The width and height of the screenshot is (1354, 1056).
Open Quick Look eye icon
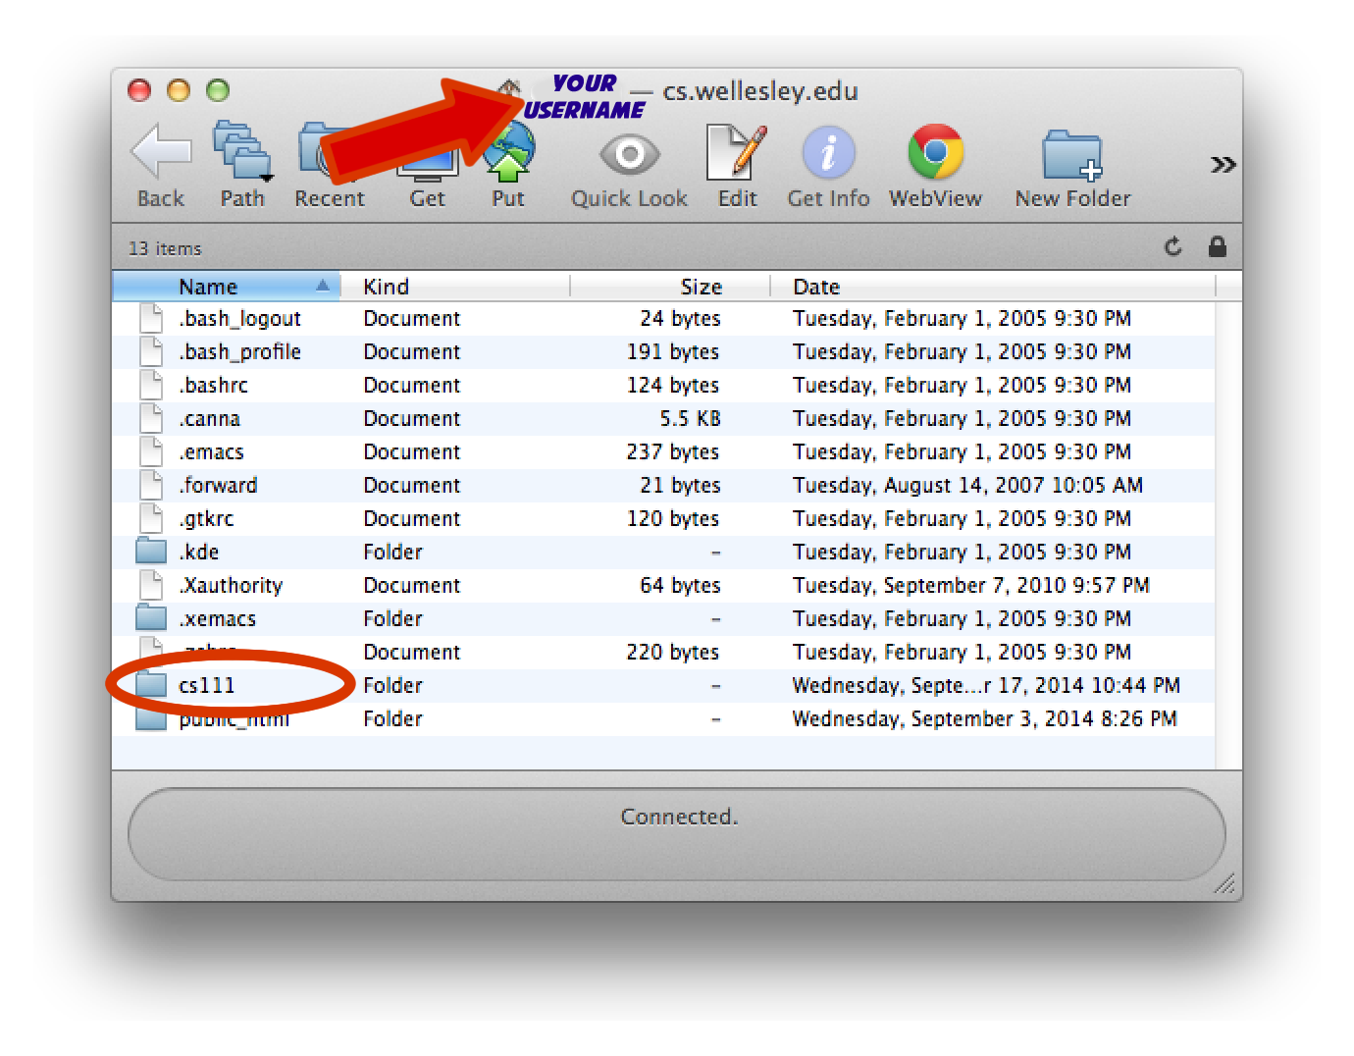(x=629, y=155)
